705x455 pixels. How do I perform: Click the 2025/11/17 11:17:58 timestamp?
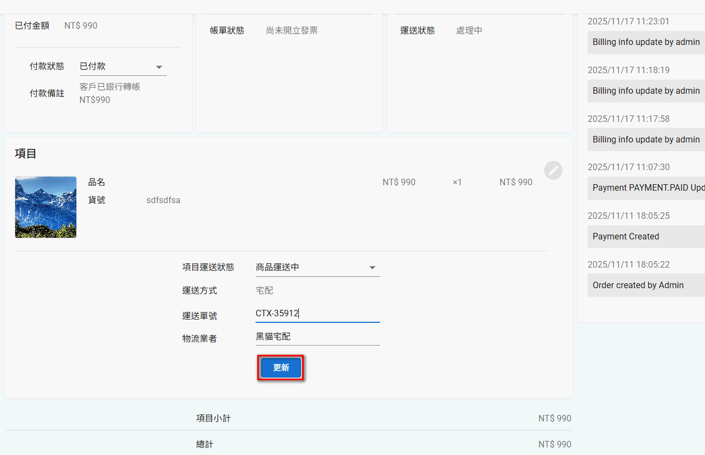click(x=629, y=119)
